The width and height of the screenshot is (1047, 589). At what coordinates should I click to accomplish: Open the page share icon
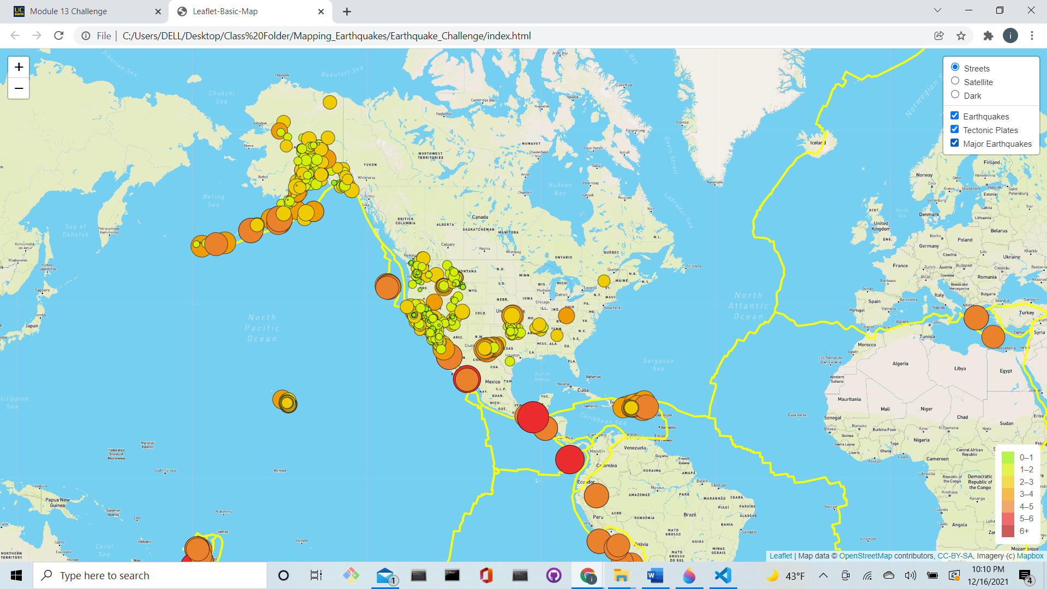pyautogui.click(x=939, y=35)
